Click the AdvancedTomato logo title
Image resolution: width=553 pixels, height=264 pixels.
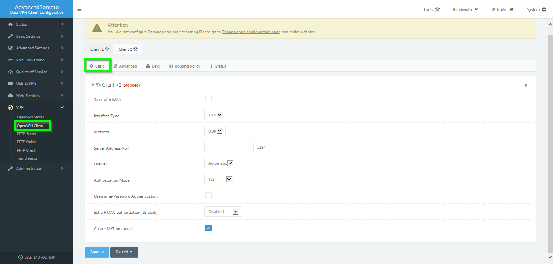(x=37, y=7)
